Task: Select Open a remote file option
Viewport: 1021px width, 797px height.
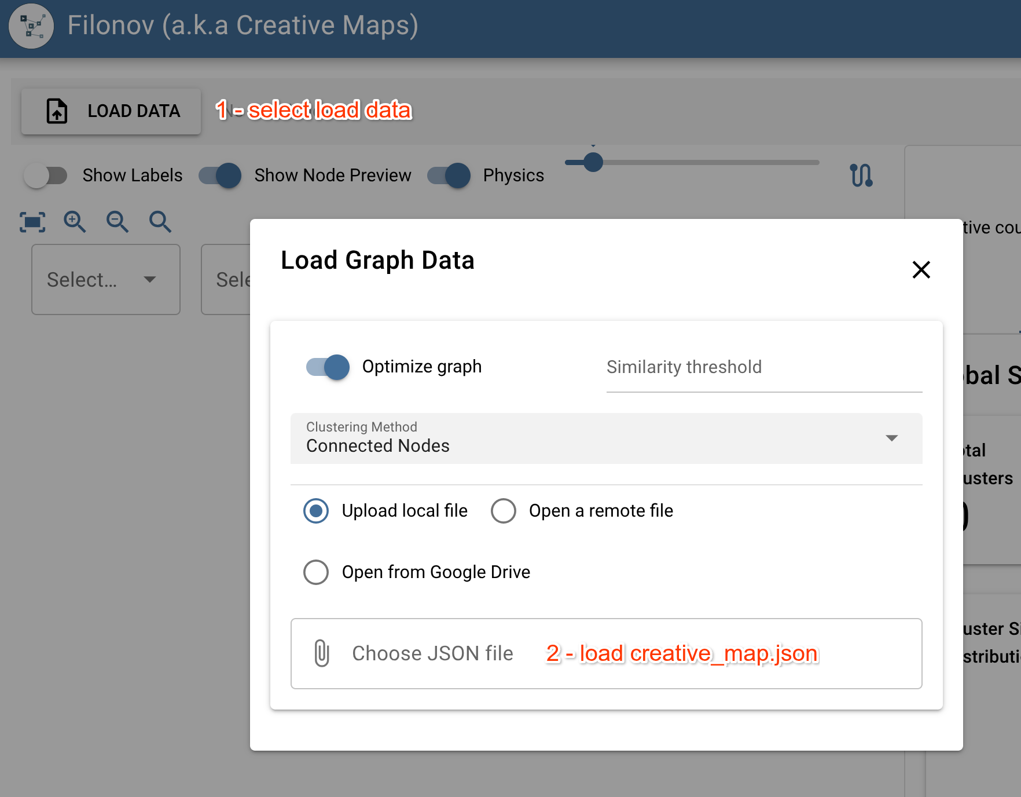Action: [504, 511]
